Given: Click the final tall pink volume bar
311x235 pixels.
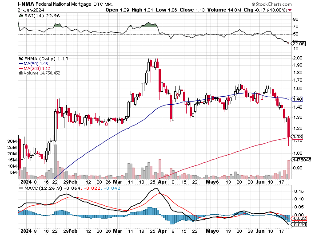Looking at the screenshot, I should coord(289,169).
